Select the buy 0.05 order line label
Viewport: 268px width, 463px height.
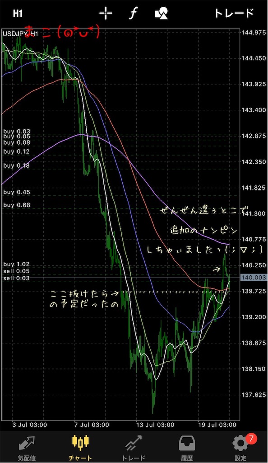[17, 137]
